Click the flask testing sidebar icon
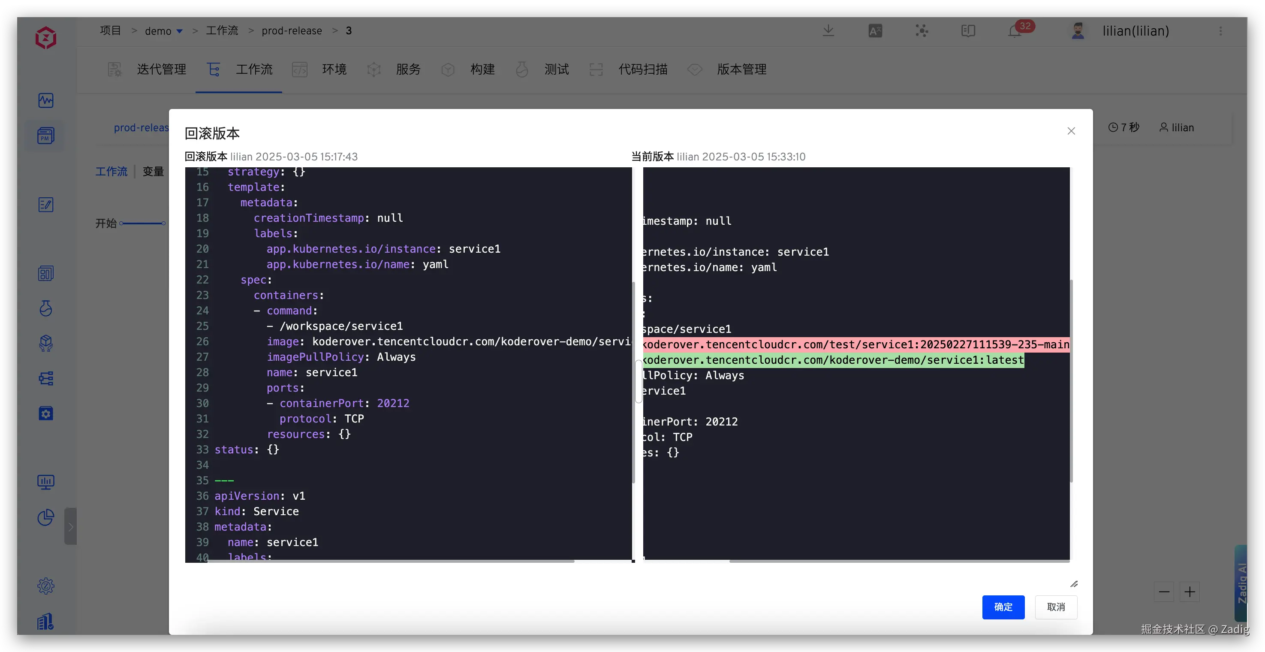This screenshot has width=1265, height=652. [x=46, y=308]
